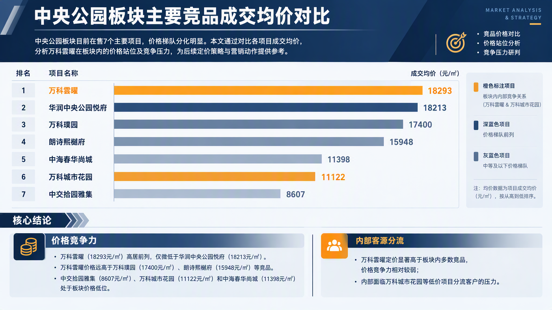
Task: Click the target bullseye icon in header
Action: tap(456, 42)
